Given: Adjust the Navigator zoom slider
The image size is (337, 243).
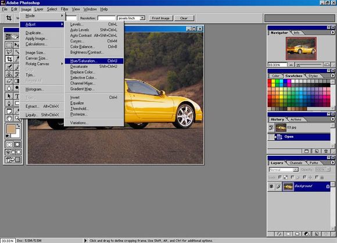Looking at the screenshot, I should [x=309, y=65].
